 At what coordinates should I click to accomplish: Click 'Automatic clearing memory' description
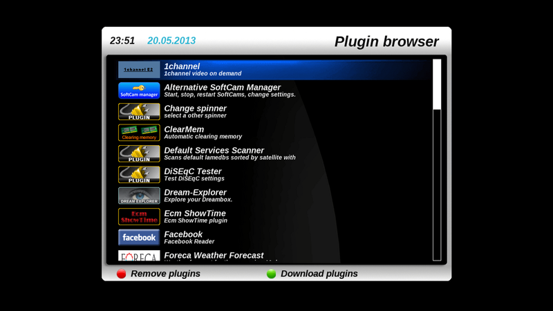point(203,136)
